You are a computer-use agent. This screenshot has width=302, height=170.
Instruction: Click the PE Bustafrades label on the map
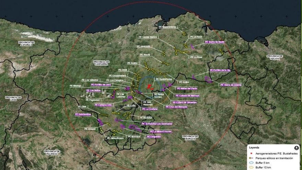(164, 79)
